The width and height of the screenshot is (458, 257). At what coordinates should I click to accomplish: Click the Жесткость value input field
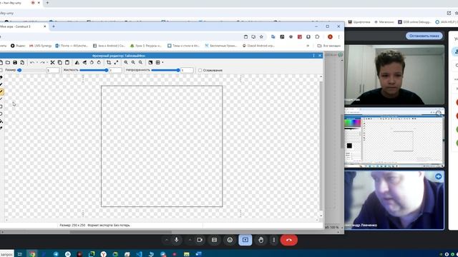coord(115,70)
